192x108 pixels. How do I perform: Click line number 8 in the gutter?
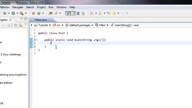coord(35,53)
